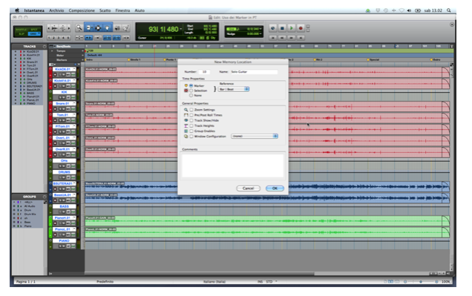Screen dimensions: 472x296
Task: Select the None radio button
Action: click(191, 96)
